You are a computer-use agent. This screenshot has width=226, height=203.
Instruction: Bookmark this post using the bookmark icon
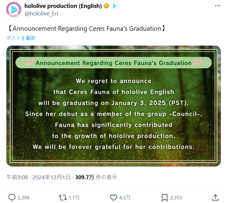click(164, 198)
